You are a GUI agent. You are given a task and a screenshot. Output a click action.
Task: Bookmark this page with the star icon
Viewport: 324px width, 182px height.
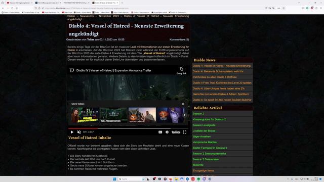coord(283,8)
